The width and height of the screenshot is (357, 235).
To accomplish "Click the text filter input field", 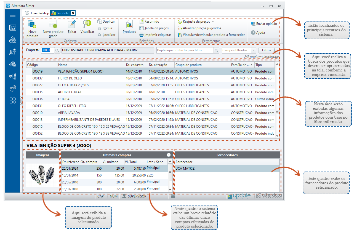I will [185, 50].
